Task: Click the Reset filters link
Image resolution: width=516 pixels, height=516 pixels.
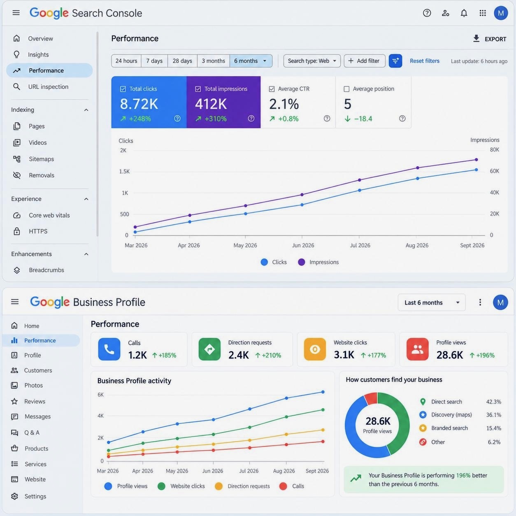Action: tap(425, 61)
